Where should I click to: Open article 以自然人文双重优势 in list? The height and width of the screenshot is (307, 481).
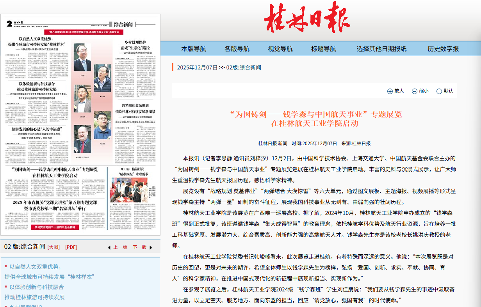coord(35,267)
